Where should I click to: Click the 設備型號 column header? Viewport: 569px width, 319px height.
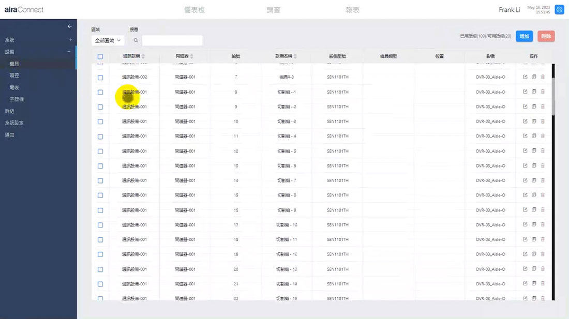pyautogui.click(x=337, y=56)
